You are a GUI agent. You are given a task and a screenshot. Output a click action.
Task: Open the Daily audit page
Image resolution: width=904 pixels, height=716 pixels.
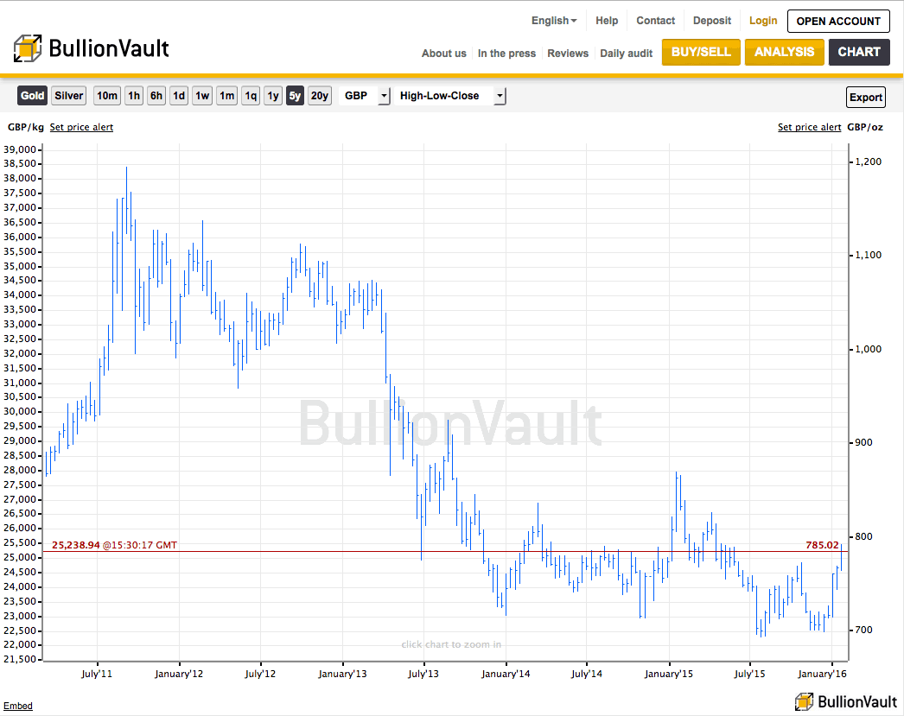(626, 53)
